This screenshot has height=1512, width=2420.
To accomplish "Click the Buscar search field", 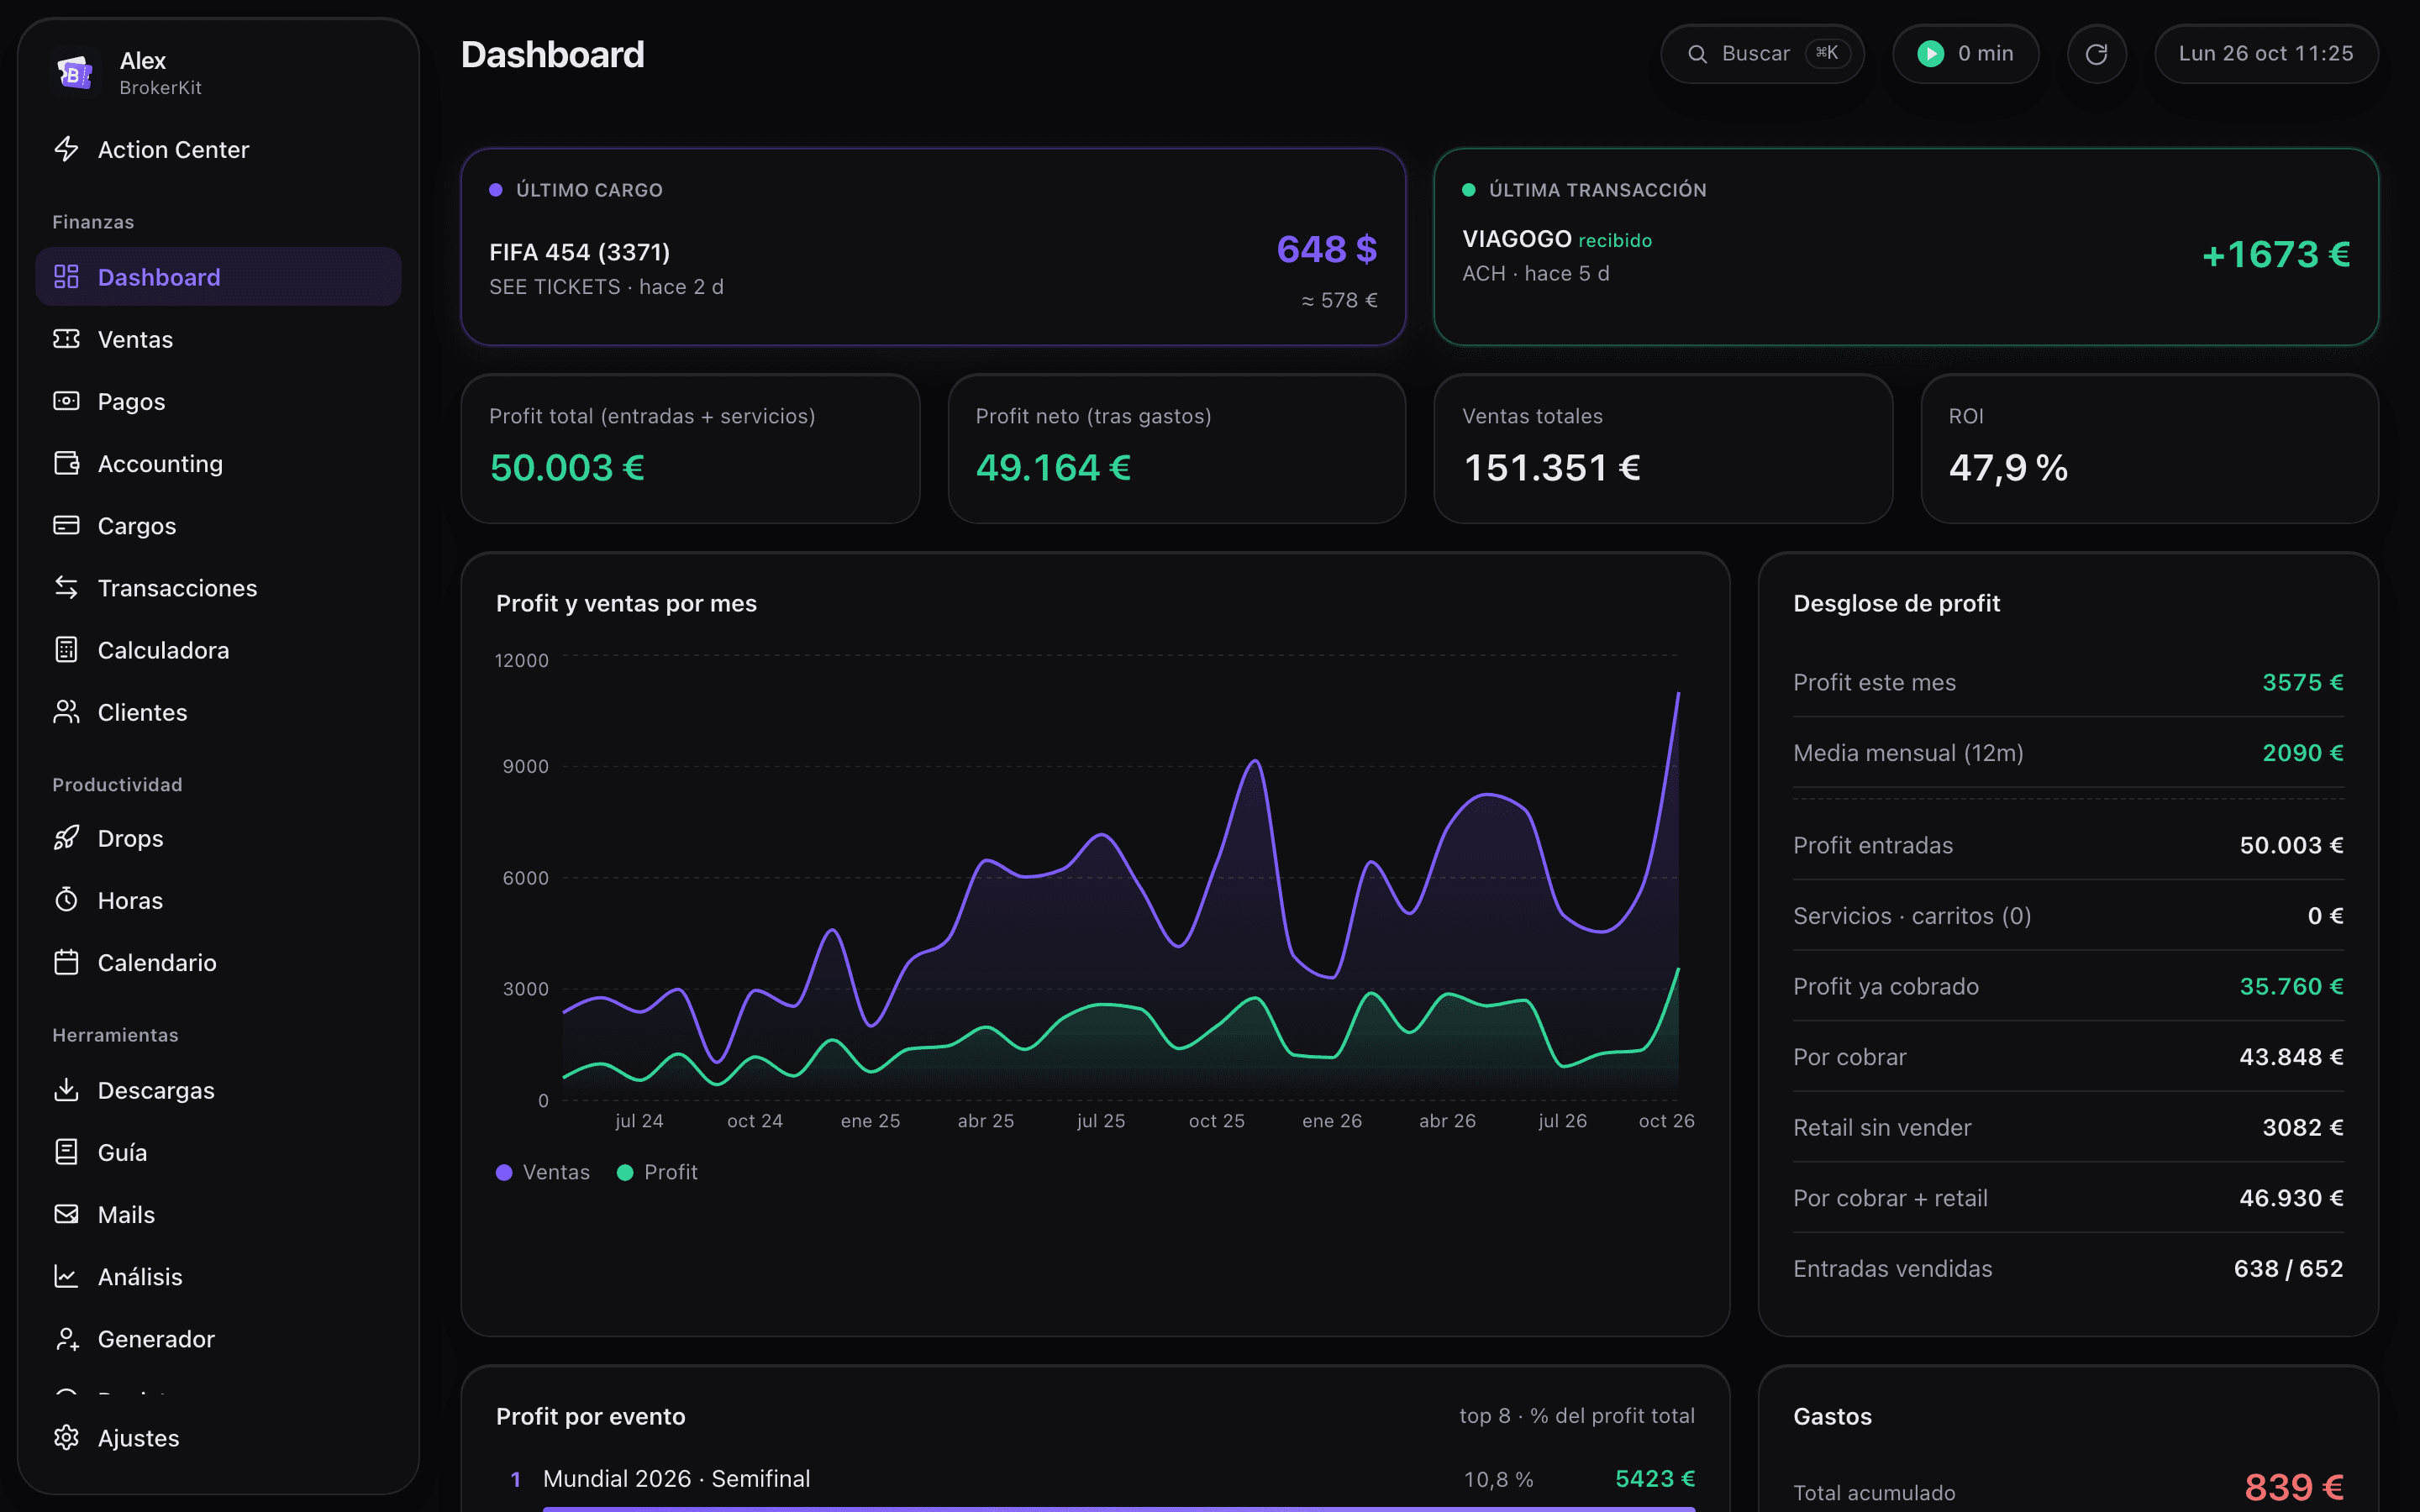I will pos(1762,54).
